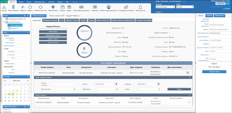
Task: Close the Обзор клиента 360° tab
Action: (x=79, y=16)
